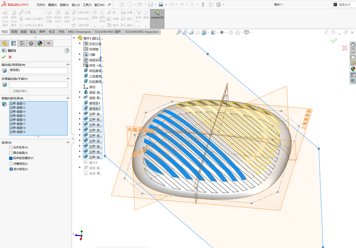Open the FeatureManager design tree tab
The width and height of the screenshot is (356, 248).
(5, 43)
